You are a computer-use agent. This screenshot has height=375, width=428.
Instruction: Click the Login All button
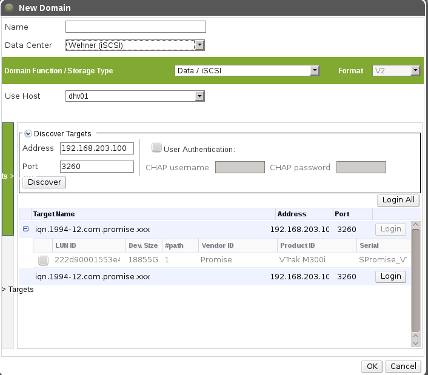pyautogui.click(x=398, y=200)
